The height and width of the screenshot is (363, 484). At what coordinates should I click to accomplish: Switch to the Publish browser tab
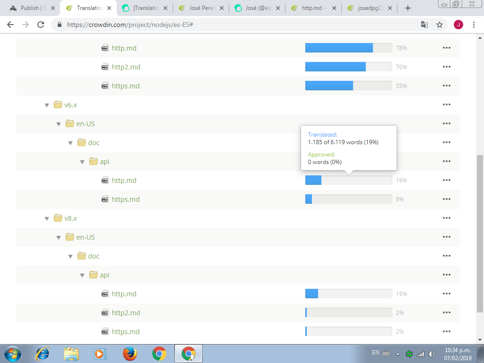point(32,8)
